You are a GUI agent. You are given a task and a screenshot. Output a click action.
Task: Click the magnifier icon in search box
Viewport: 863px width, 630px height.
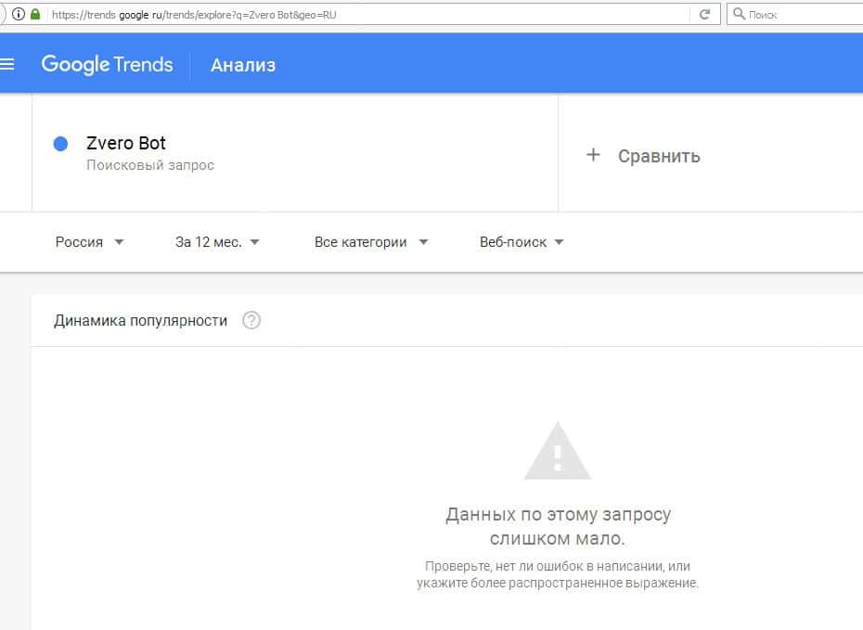tap(740, 14)
